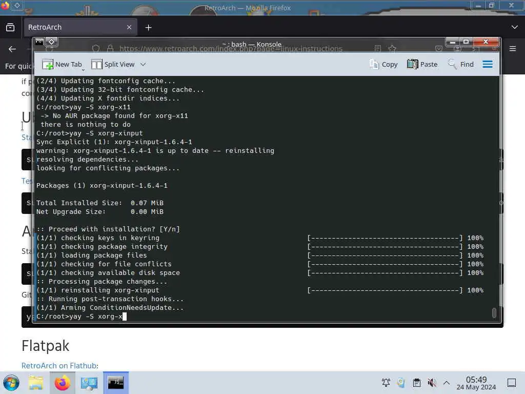Click the Konsole terminal scrollbar handle
This screenshot has width=525, height=394.
coord(494,312)
